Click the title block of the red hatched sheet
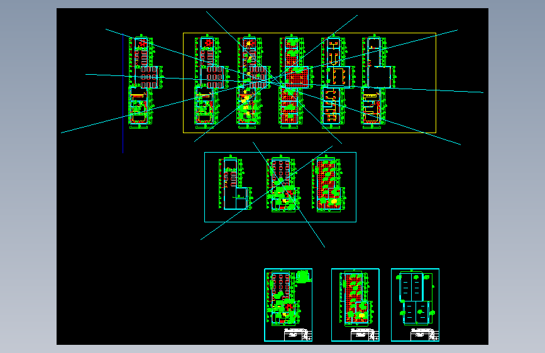 365,335
